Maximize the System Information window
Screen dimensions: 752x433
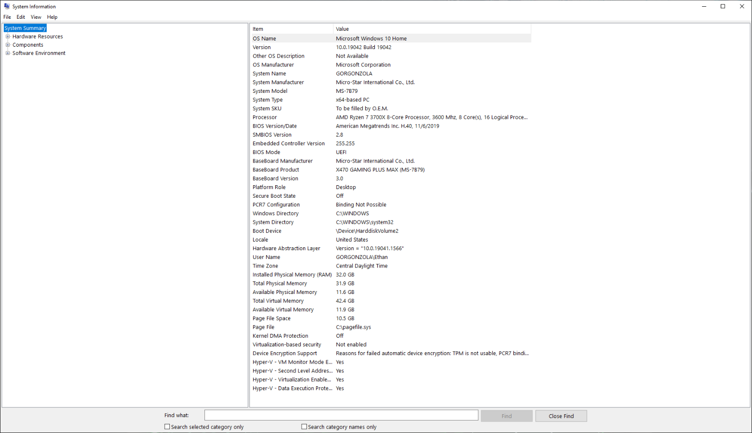(723, 6)
